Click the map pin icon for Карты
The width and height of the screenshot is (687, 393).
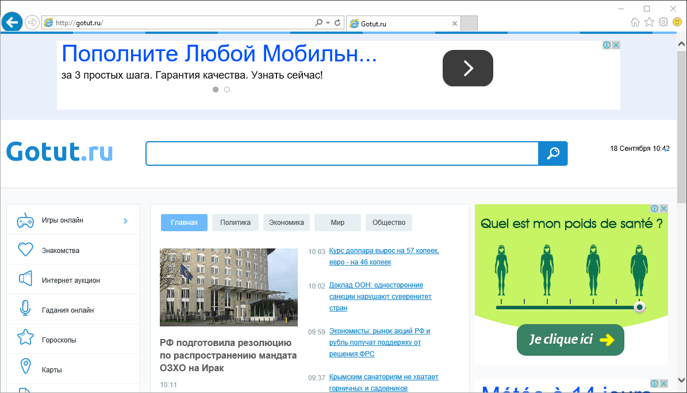(26, 367)
